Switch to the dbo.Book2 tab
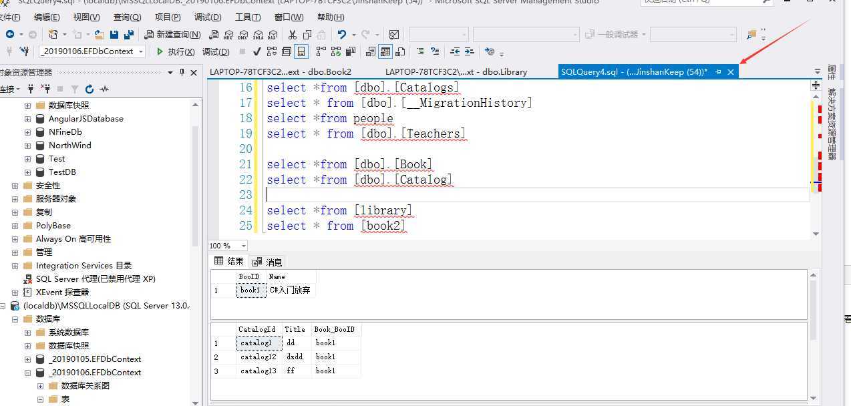The image size is (851, 406). [281, 71]
